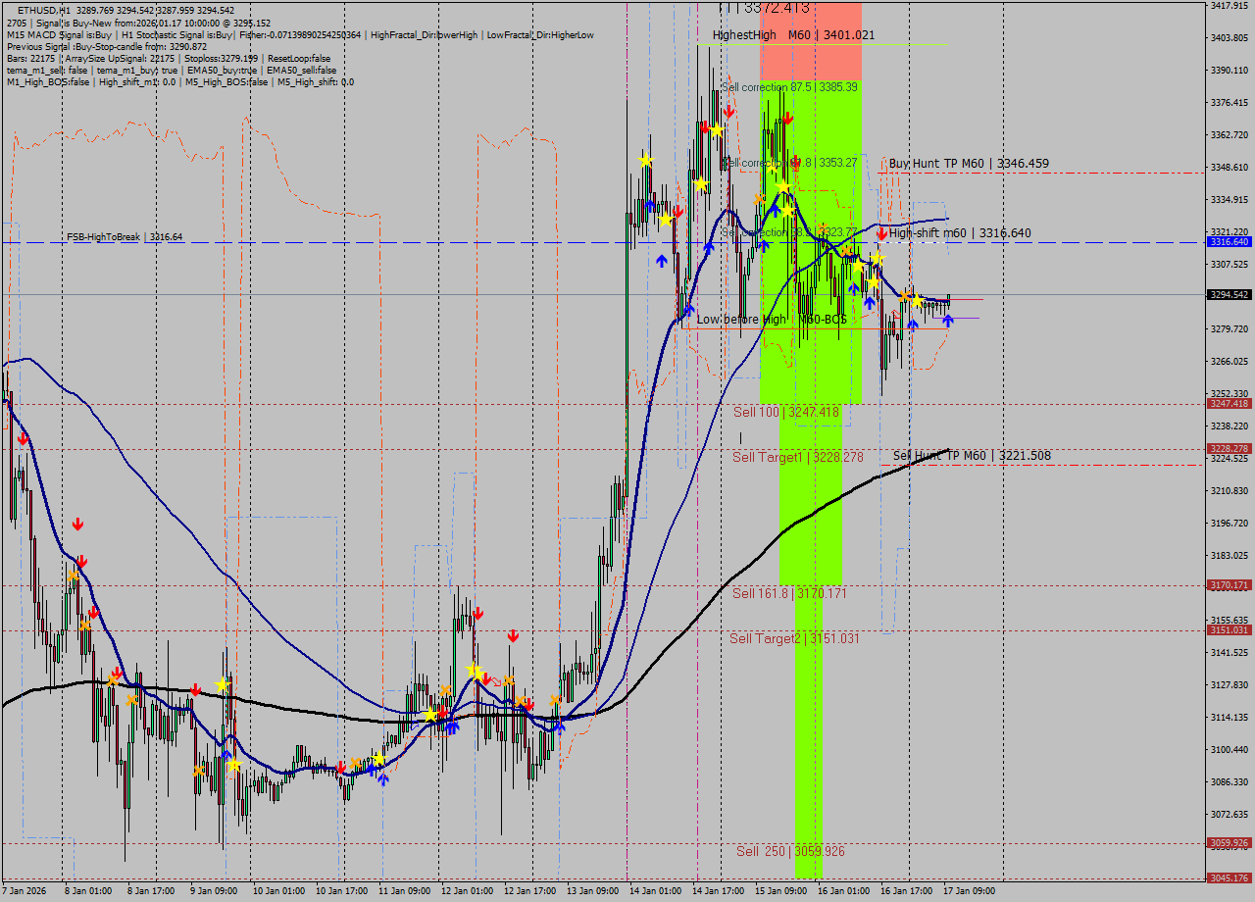Click the leftmost red sell arrow near 7 Jan
This screenshot has height=902, width=1255.
coord(23,439)
